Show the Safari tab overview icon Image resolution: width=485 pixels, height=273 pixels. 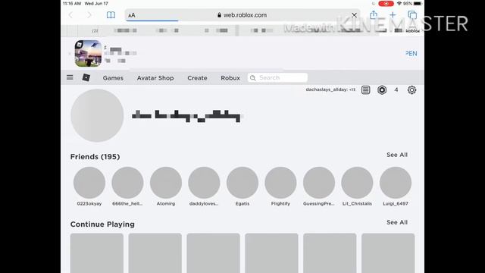click(412, 15)
